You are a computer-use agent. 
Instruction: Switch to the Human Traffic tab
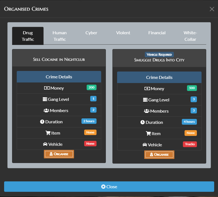[60, 36]
